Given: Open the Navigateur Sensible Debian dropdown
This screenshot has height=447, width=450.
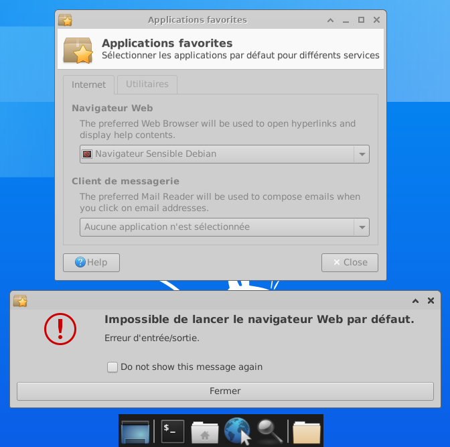Looking at the screenshot, I should 224,154.
